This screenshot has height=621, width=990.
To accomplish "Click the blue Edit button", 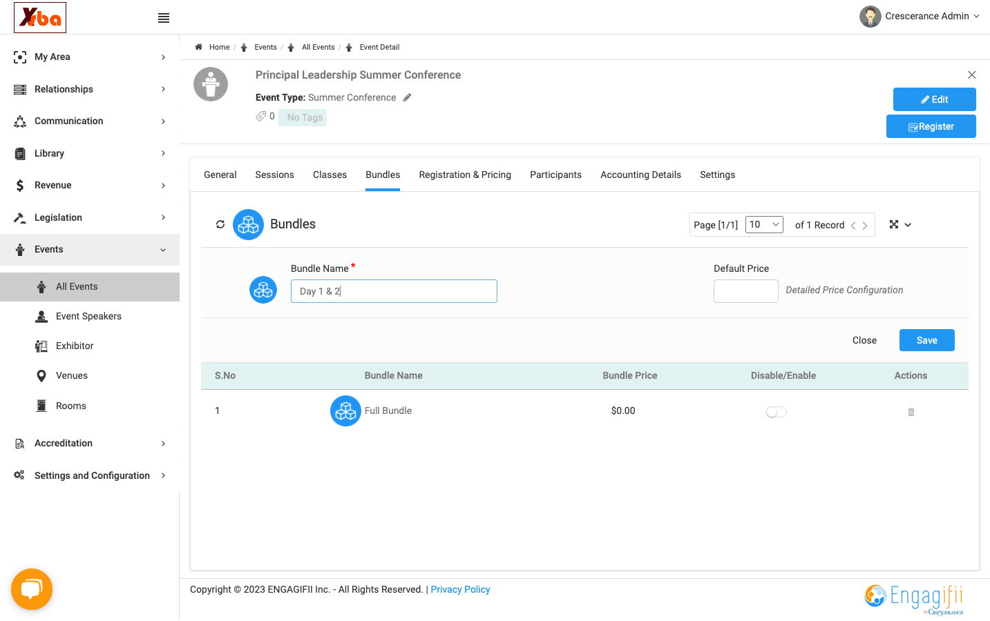I will pyautogui.click(x=935, y=99).
